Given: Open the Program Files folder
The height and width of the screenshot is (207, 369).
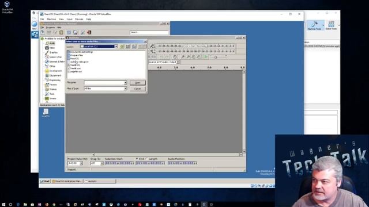Looking at the screenshot, I should click(76, 55).
